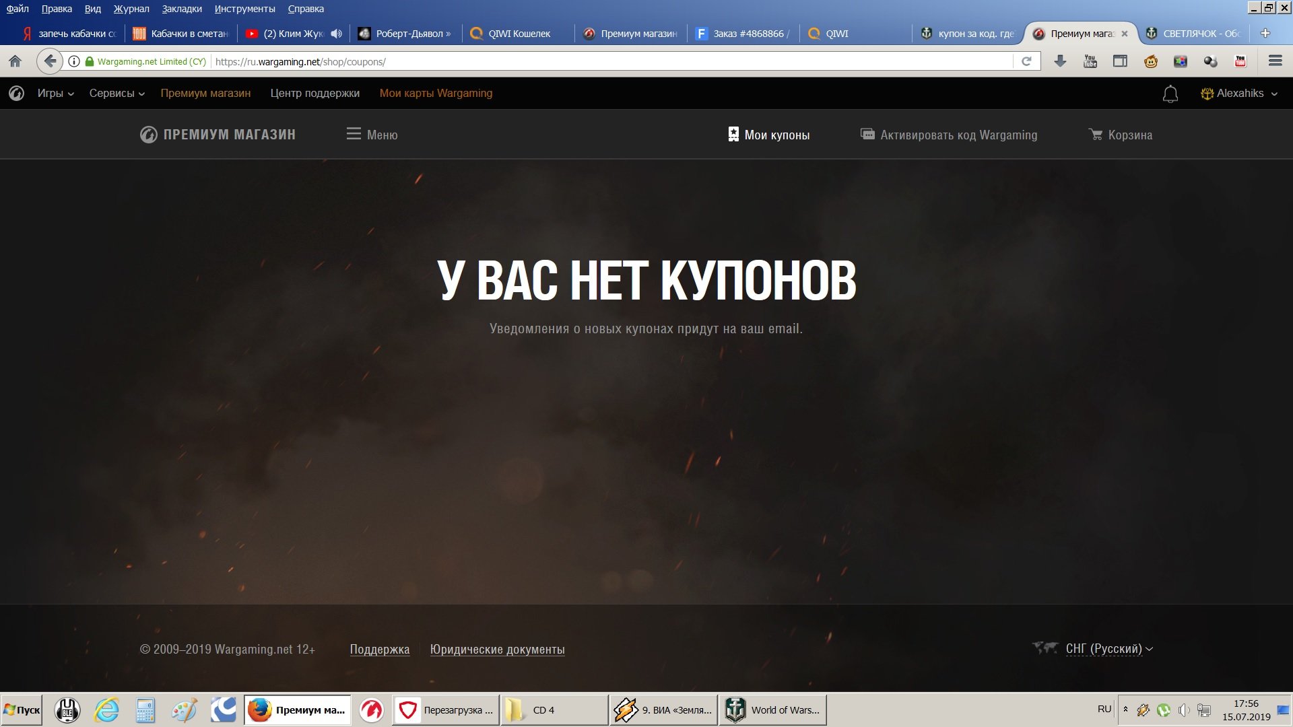The image size is (1293, 727).
Task: Open the downloads arrow icon
Action: tap(1060, 61)
